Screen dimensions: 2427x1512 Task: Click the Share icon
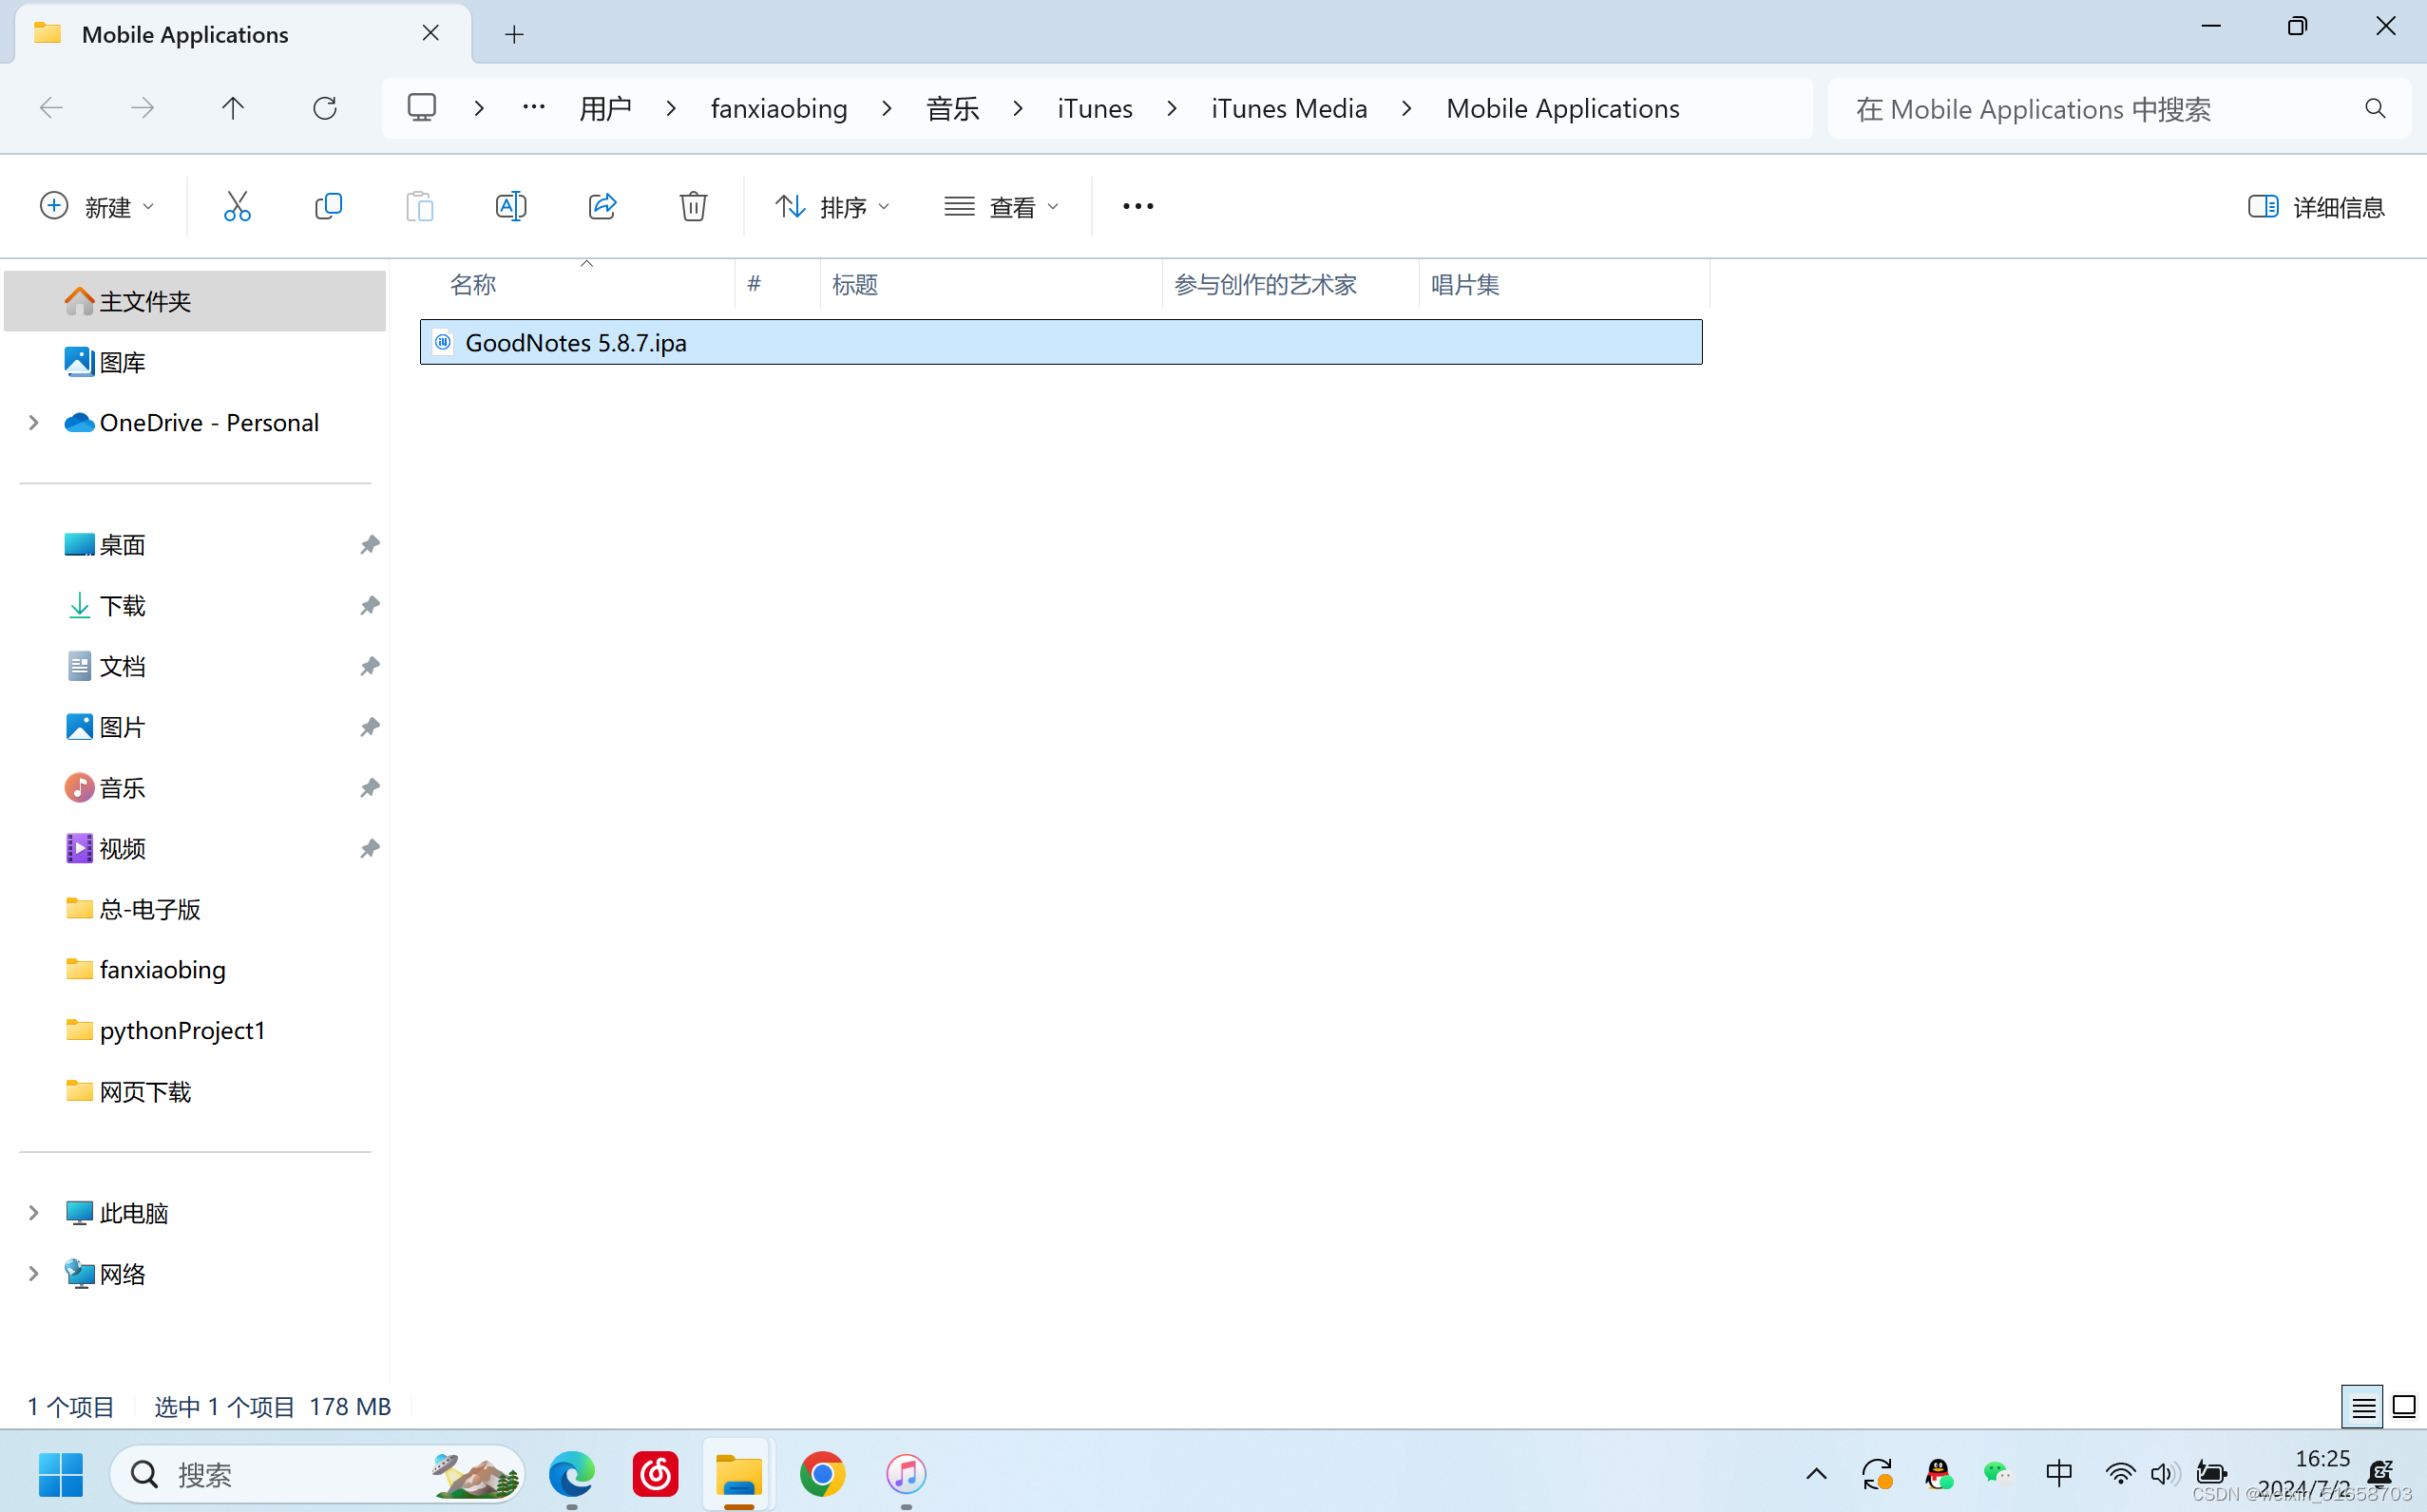point(602,206)
